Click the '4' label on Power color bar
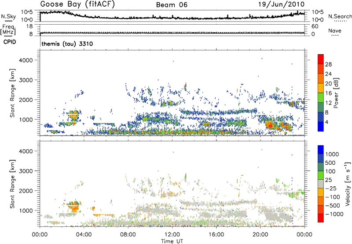The height and width of the screenshot is (244, 352). pos(326,122)
